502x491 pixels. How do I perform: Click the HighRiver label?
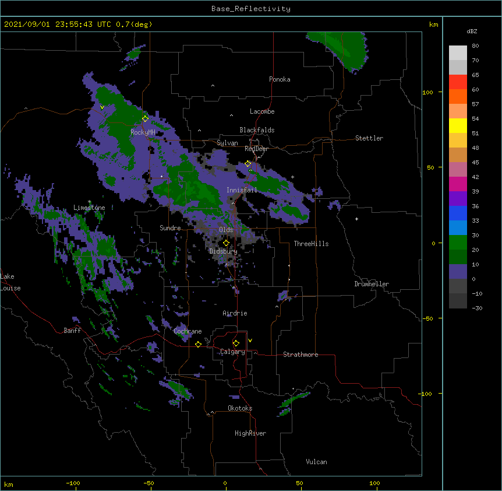point(250,433)
